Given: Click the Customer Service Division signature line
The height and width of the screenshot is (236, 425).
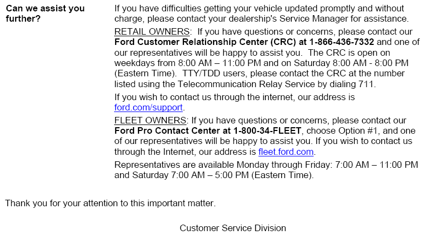Looking at the screenshot, I should 233,228.
